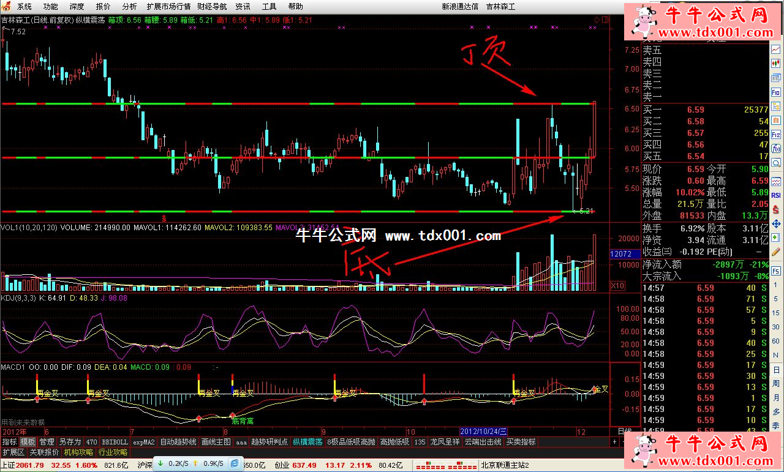Click the X10 volume scale label
784x472 pixels.
[x=618, y=285]
